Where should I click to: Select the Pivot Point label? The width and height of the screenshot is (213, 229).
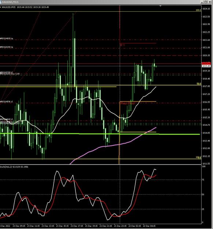pyautogui.click(x=127, y=103)
